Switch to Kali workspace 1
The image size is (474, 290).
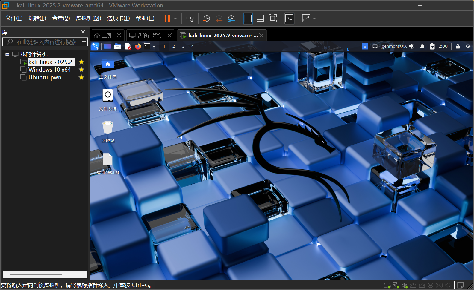click(x=164, y=46)
